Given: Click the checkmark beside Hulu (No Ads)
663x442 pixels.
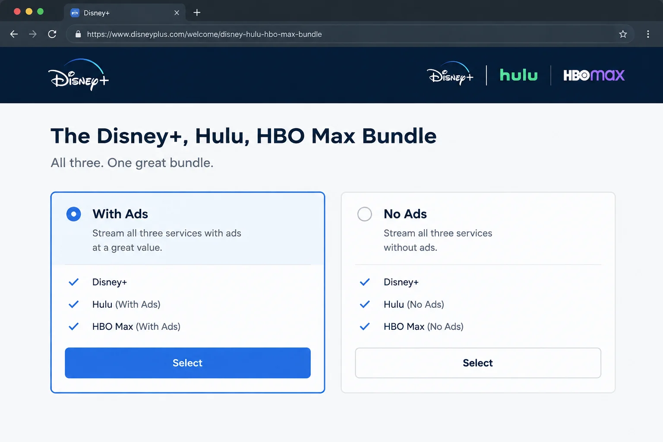Looking at the screenshot, I should 365,304.
